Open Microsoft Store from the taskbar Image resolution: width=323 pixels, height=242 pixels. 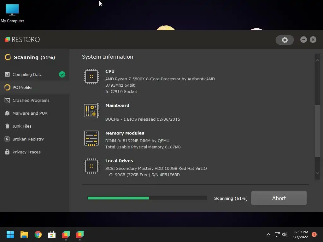click(52, 234)
